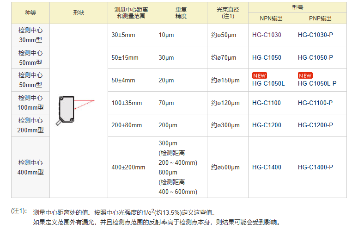Click the footnote line starting 如果定义范围外有漏光
Screen dimensions: 358x236
(x=157, y=222)
